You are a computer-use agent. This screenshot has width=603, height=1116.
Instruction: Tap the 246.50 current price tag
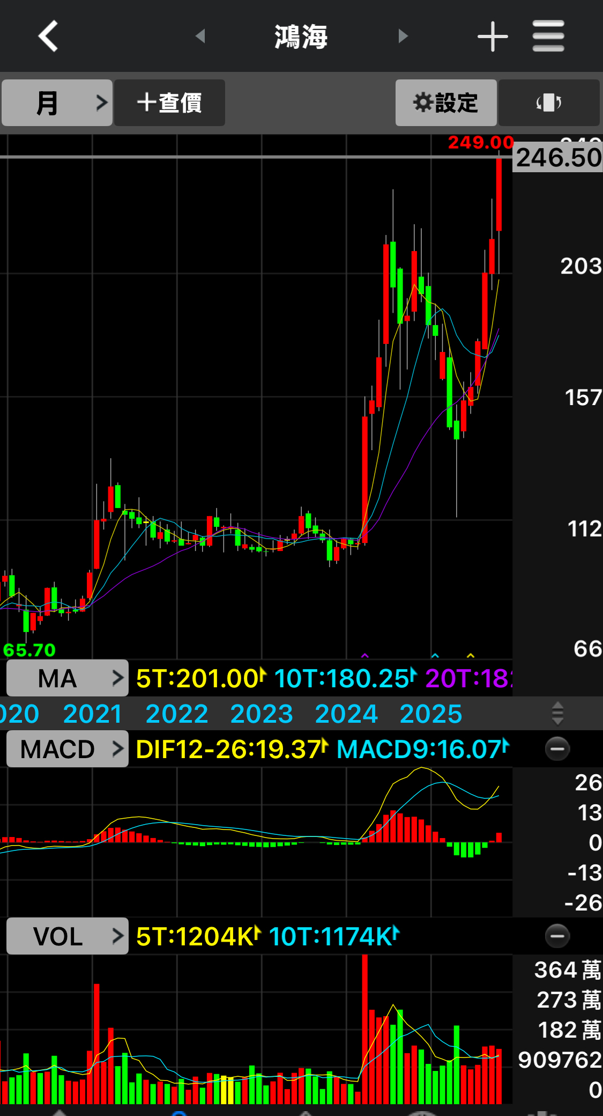coord(558,157)
